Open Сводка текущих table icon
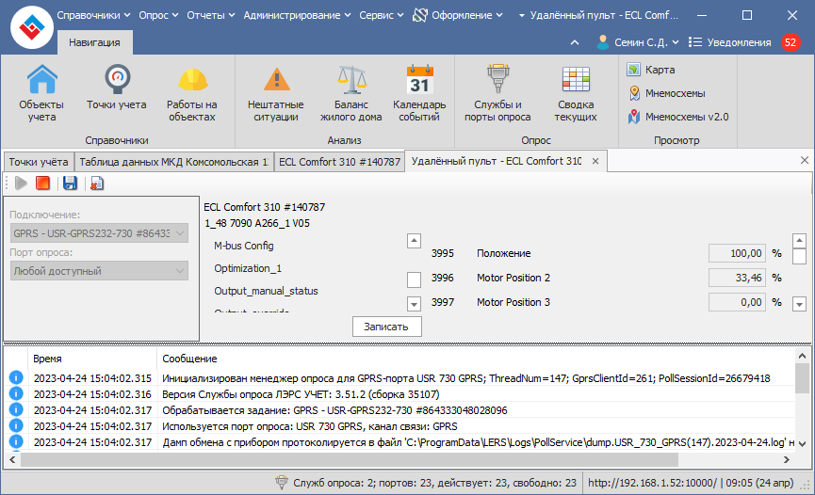Image resolution: width=815 pixels, height=495 pixels. point(576,93)
